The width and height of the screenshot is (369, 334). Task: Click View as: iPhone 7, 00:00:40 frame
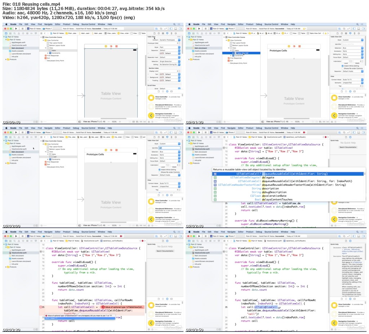pos(94,122)
